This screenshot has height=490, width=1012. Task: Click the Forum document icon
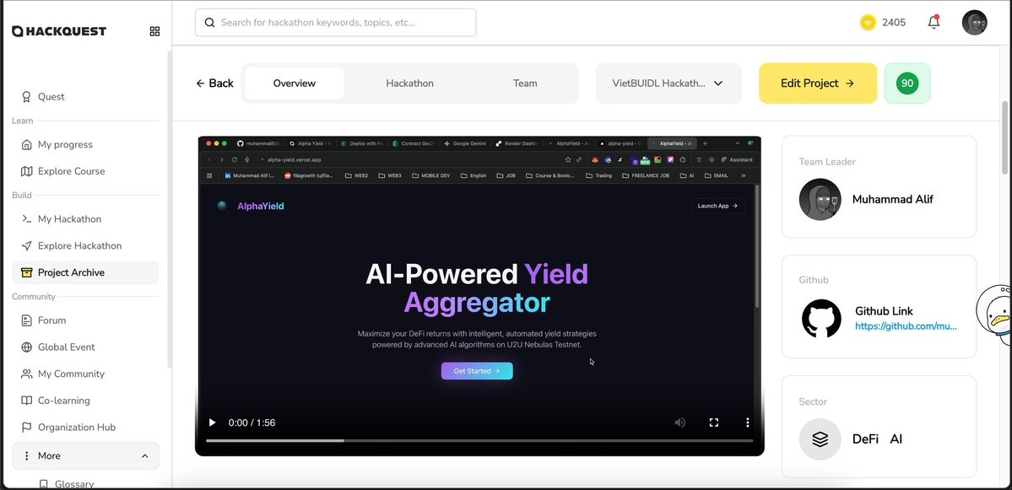pos(26,320)
